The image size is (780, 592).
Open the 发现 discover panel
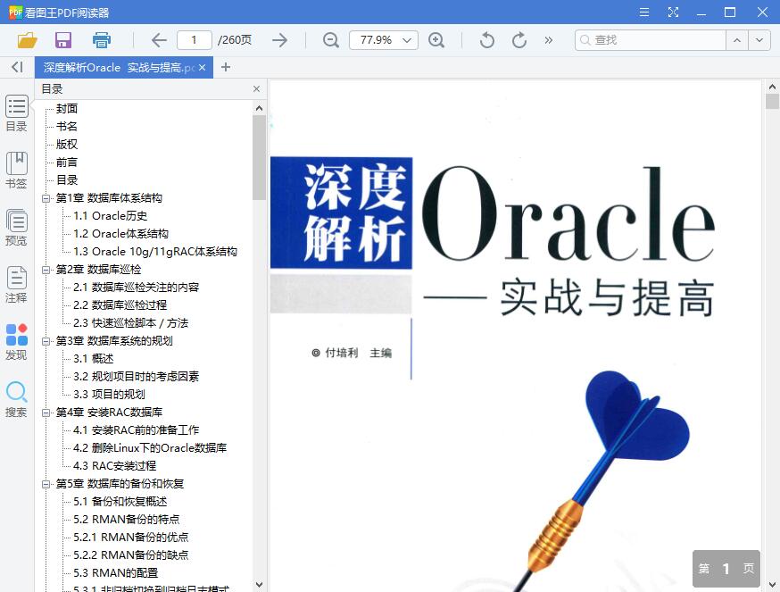[x=16, y=342]
